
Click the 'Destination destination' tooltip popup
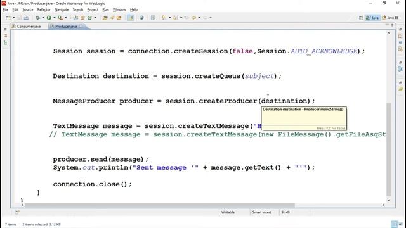click(x=304, y=118)
